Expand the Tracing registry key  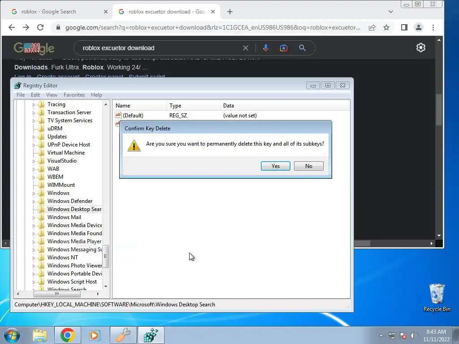[34, 105]
